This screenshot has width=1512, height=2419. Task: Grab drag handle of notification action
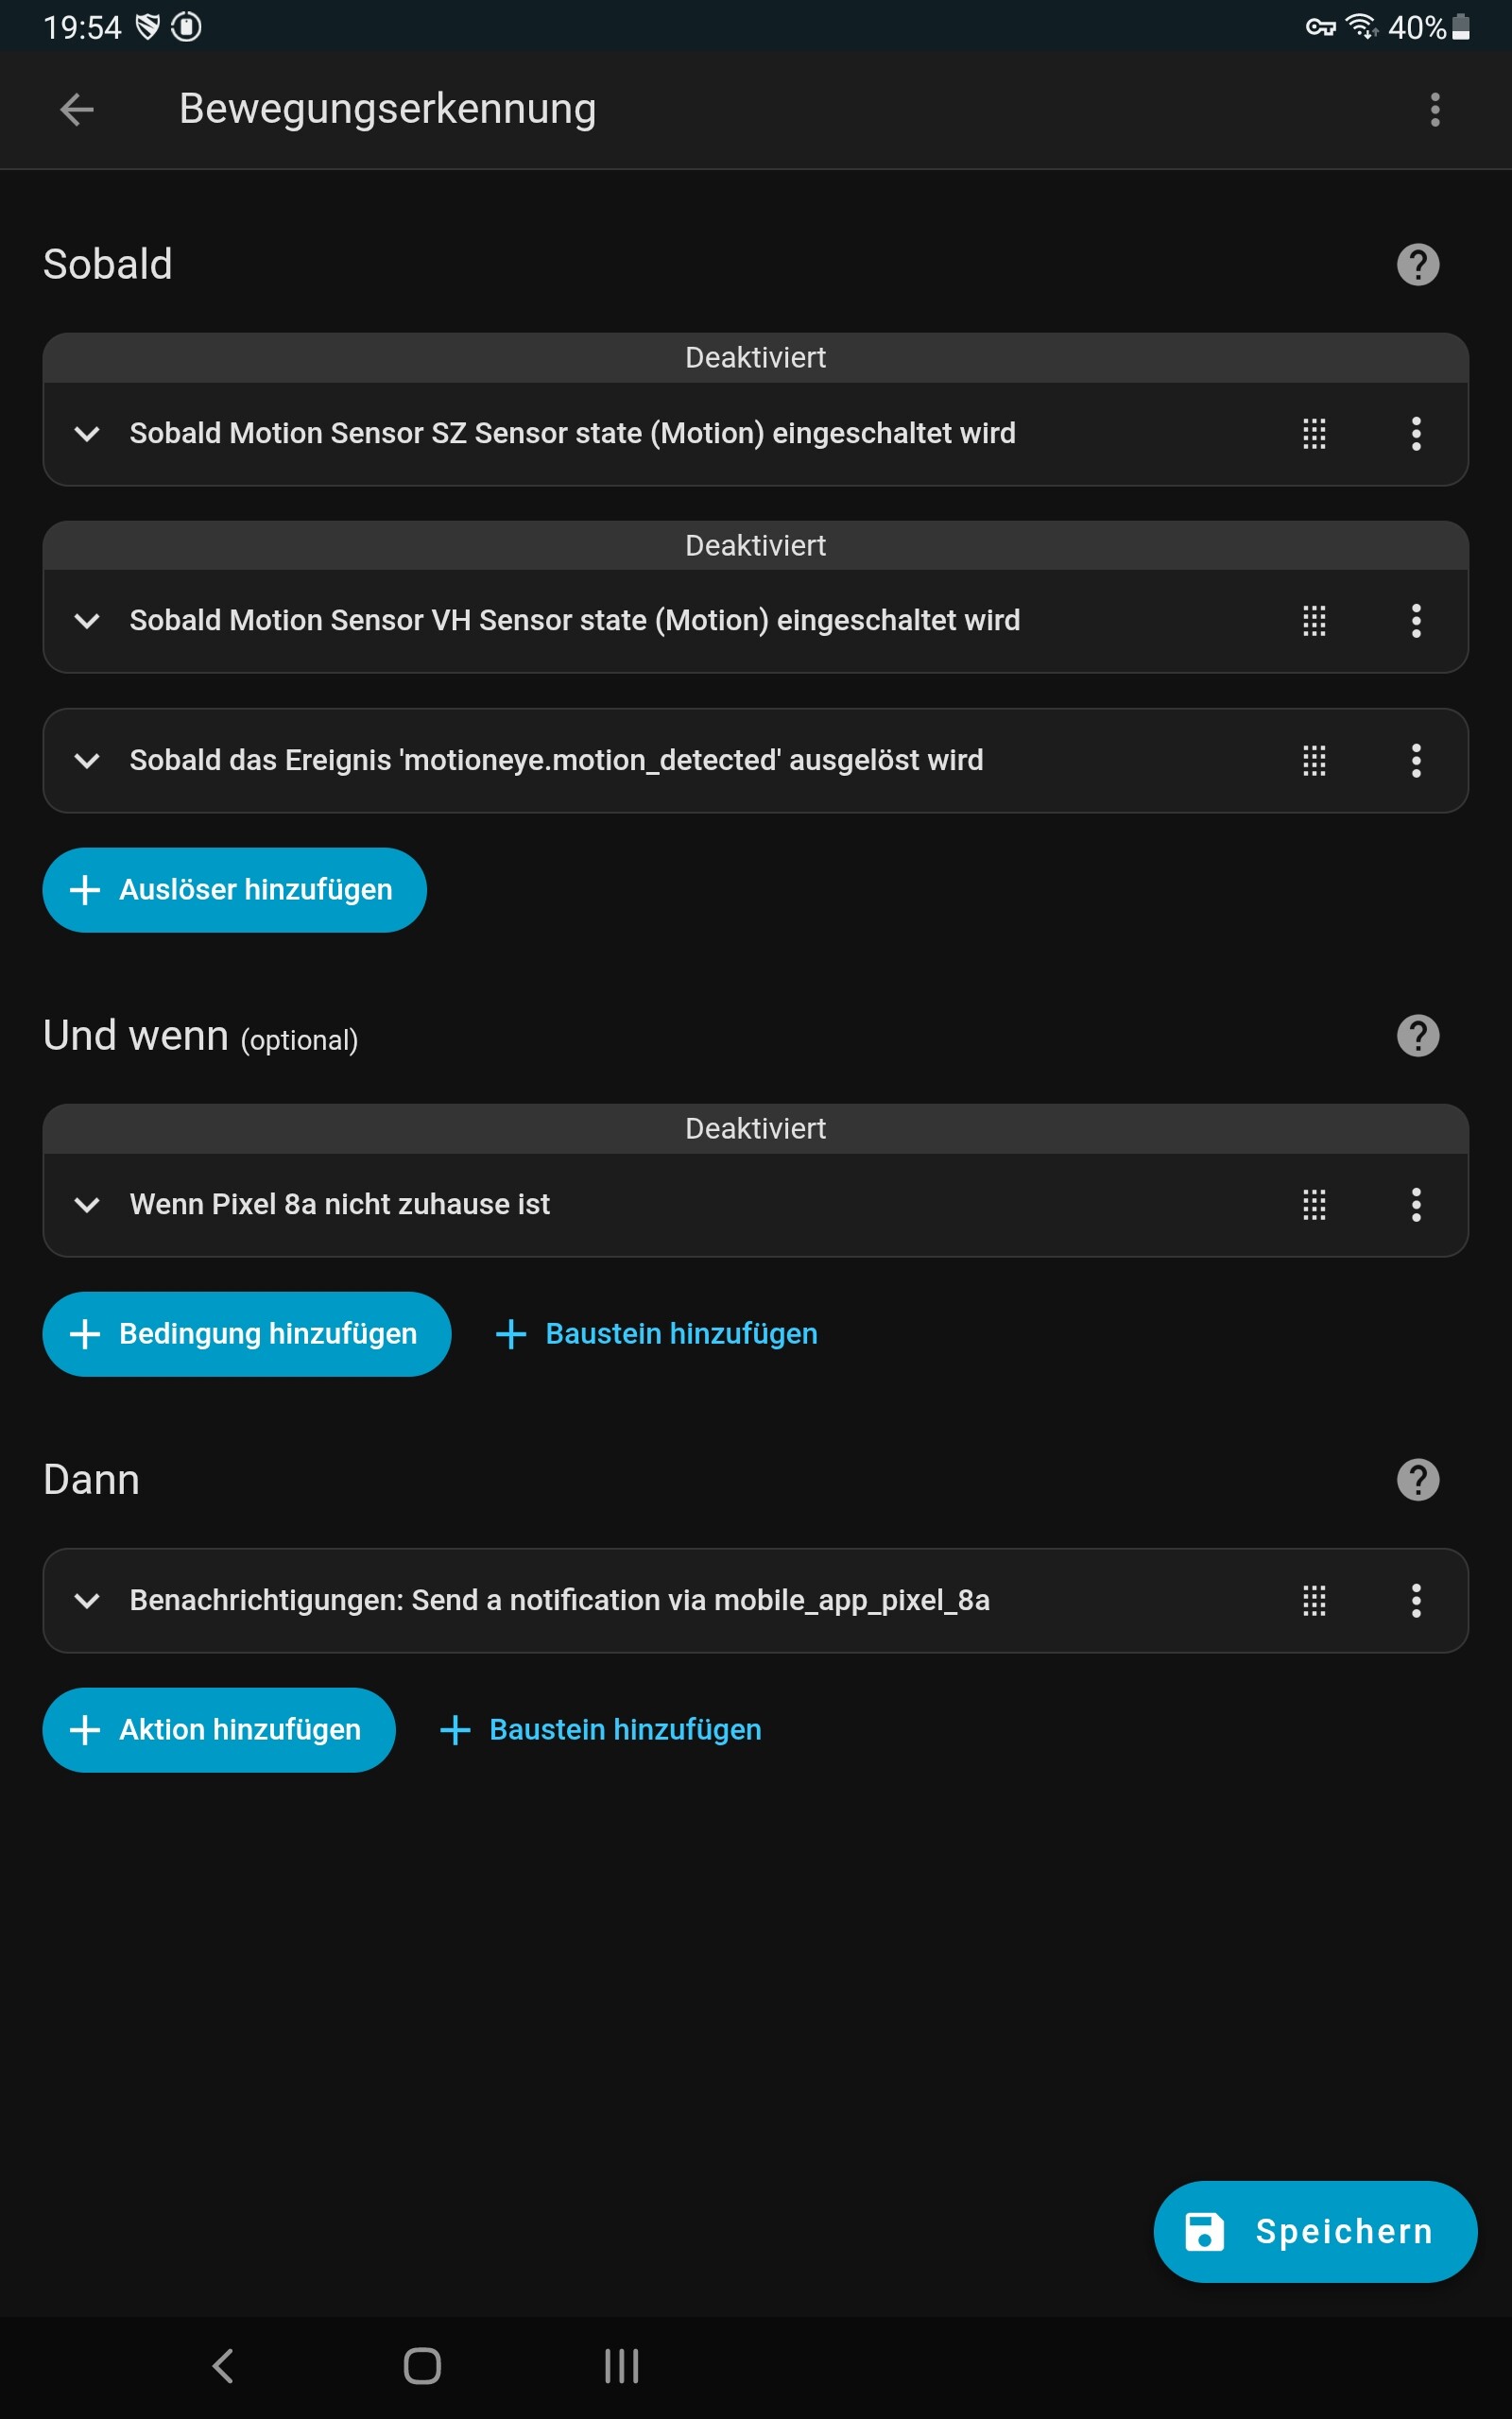click(x=1314, y=1601)
